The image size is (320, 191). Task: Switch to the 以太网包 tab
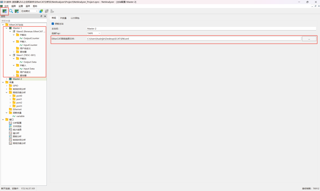[75, 18]
